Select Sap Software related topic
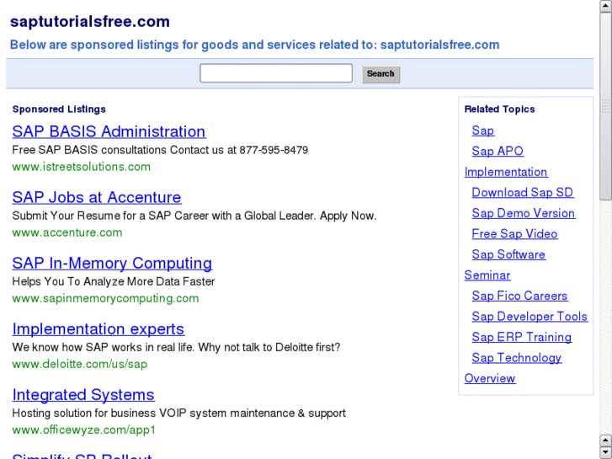612x459 pixels. 508,254
